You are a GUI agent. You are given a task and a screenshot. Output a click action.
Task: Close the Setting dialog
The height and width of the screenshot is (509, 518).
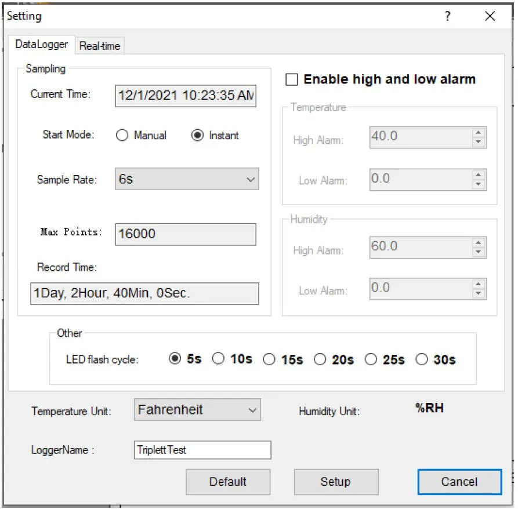point(490,16)
